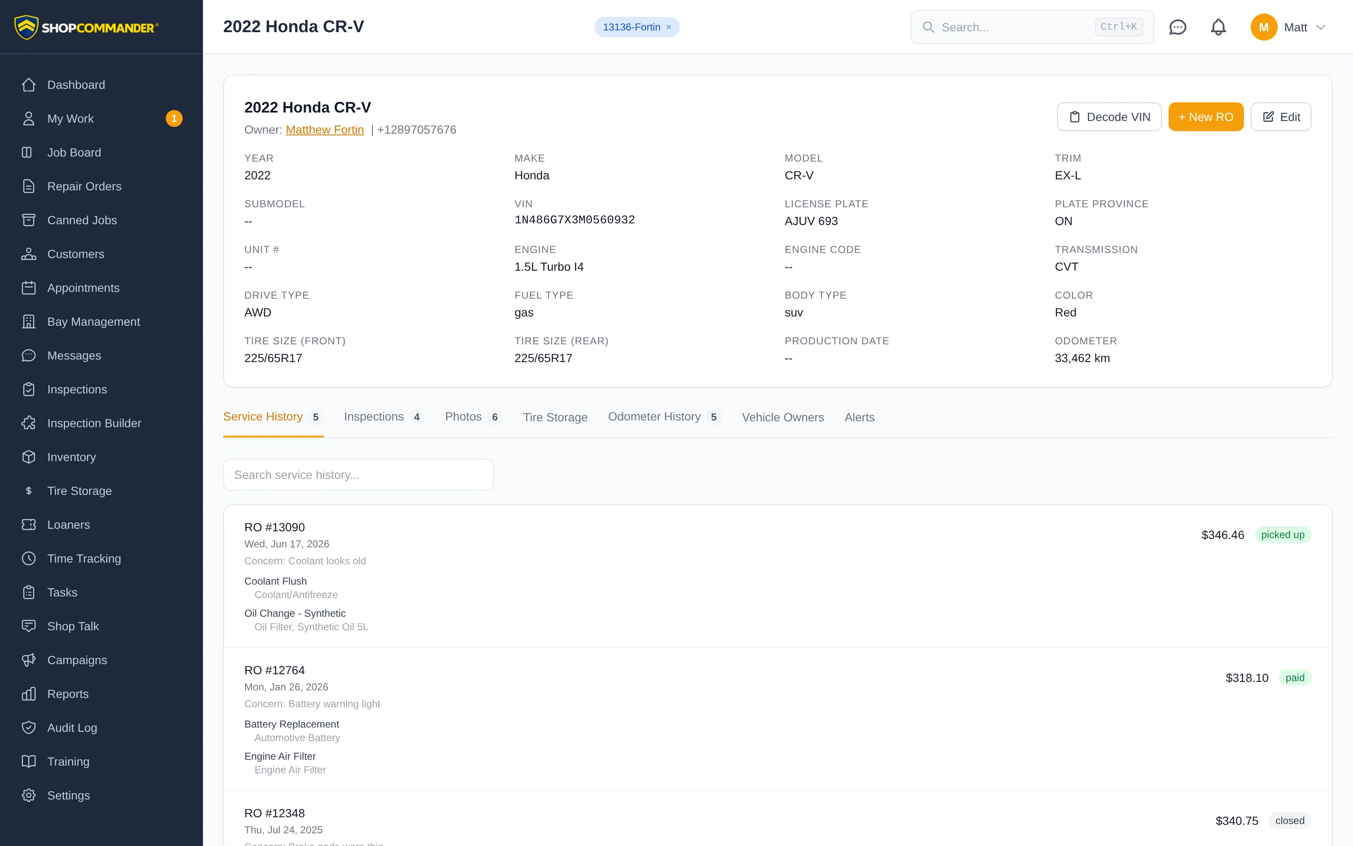Screen dimensions: 1353x846
Task: Click the Settings gear icon
Action: click(x=28, y=796)
